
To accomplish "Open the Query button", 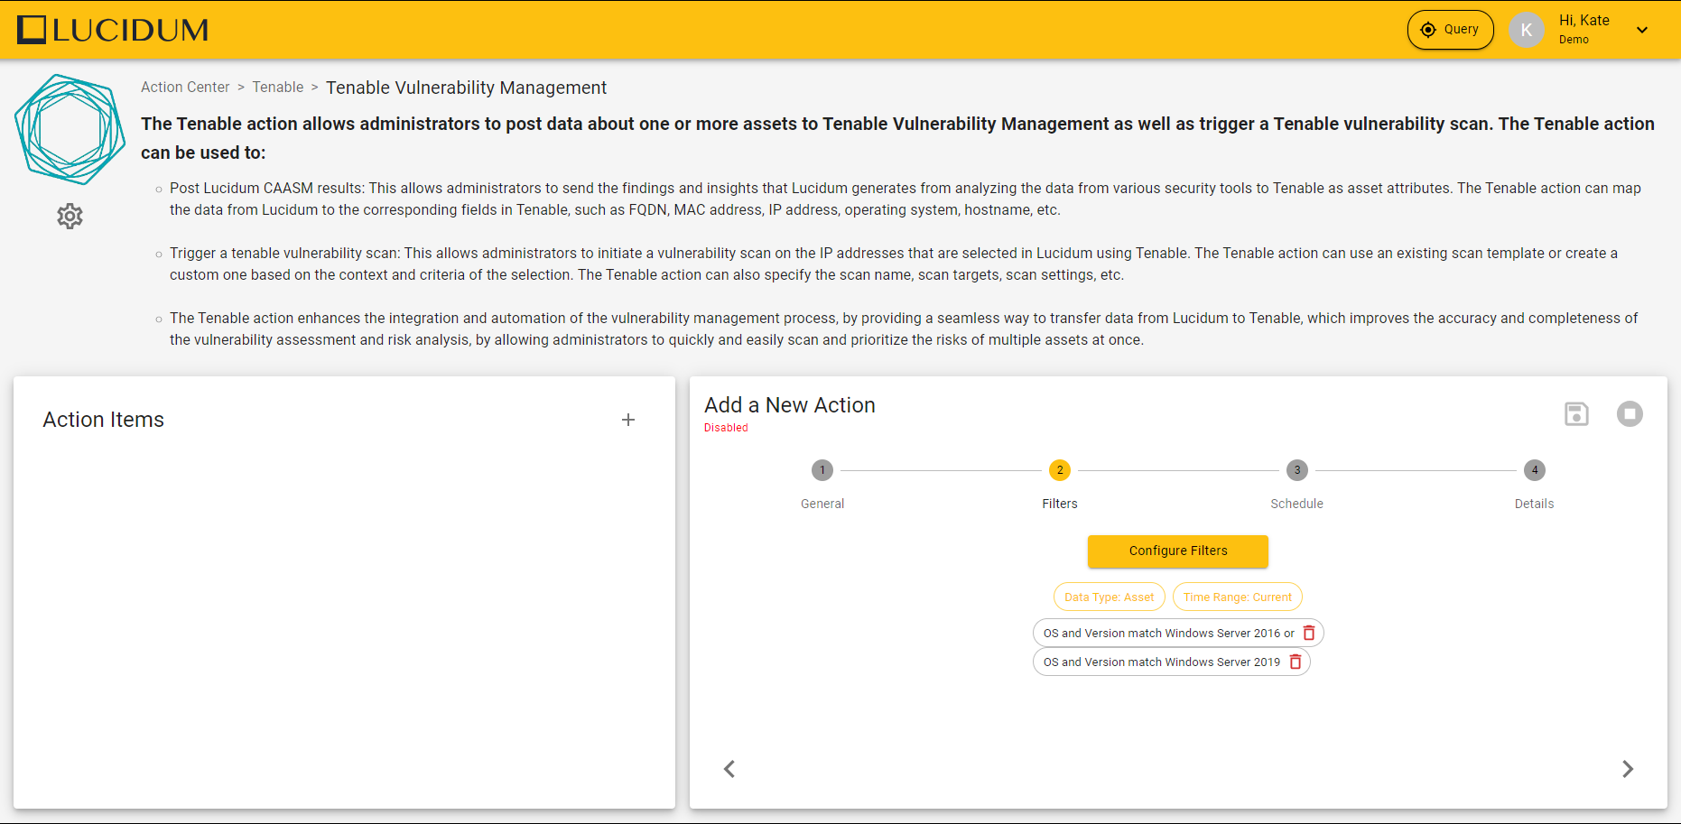I will (x=1450, y=30).
